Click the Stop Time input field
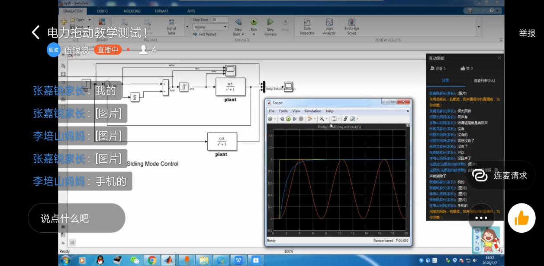The image size is (544, 266). click(220, 20)
